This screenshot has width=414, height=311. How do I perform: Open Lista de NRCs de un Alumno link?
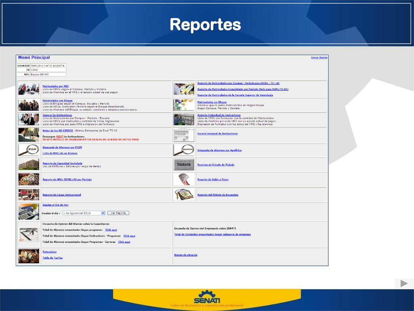tap(60, 153)
